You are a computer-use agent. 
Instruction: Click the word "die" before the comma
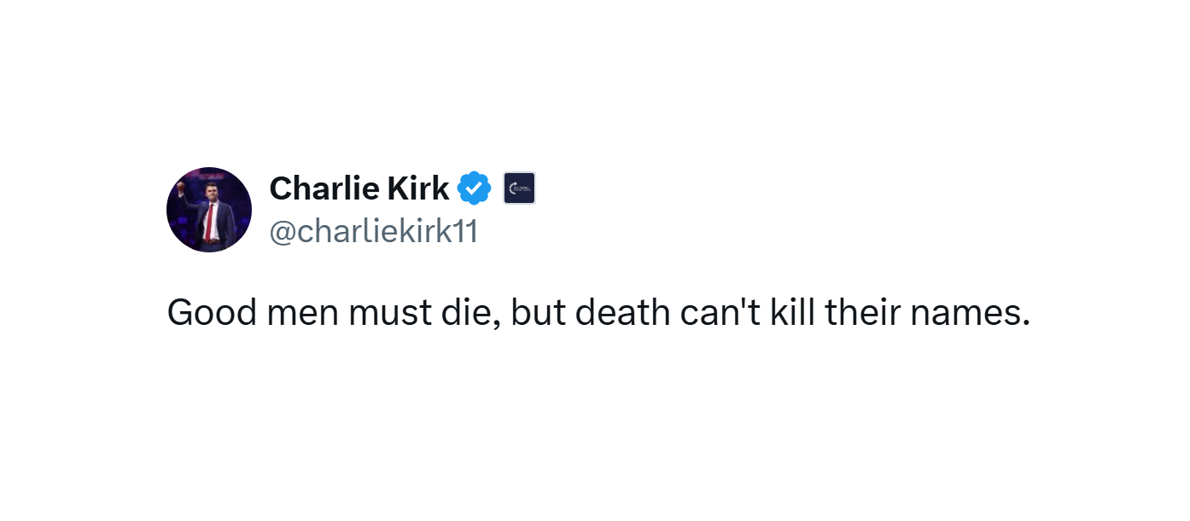pos(462,313)
